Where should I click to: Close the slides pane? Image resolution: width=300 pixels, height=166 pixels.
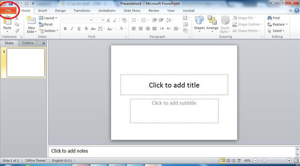[44, 43]
